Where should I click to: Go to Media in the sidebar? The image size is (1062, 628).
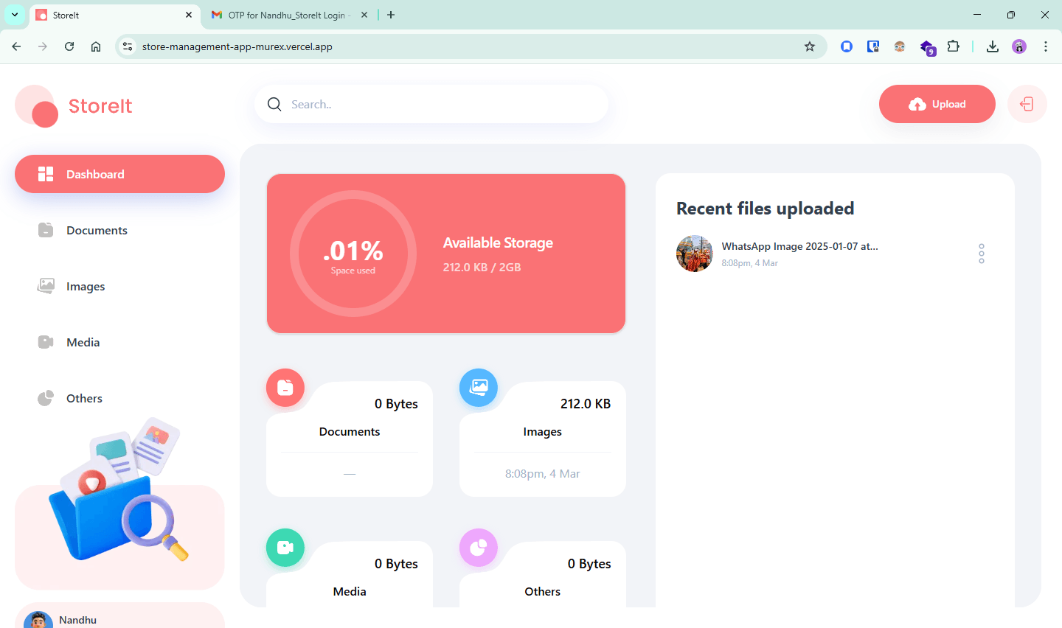[x=83, y=342]
